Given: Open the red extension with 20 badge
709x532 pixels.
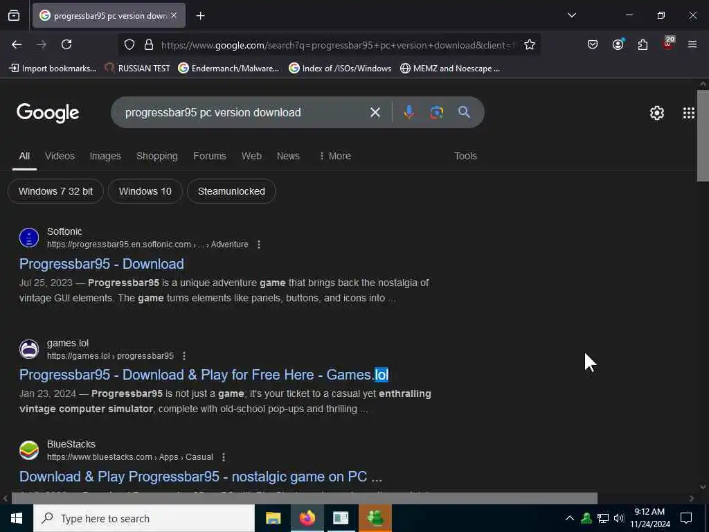Looking at the screenshot, I should click(668, 44).
